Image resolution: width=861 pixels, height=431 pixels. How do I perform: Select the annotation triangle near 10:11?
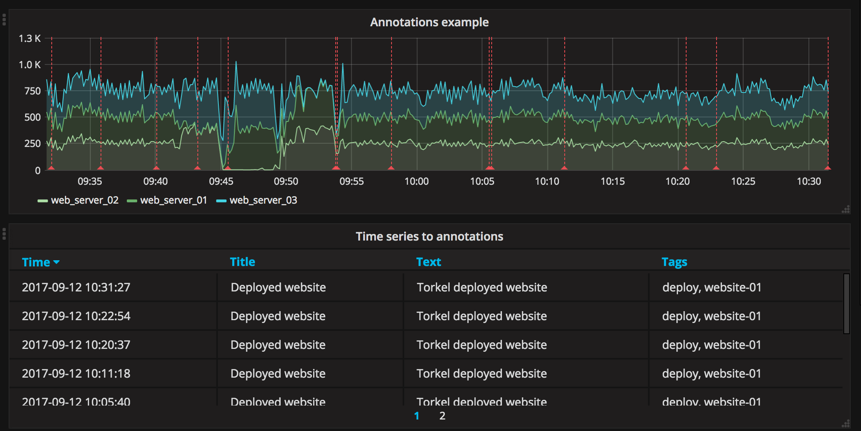click(x=564, y=168)
